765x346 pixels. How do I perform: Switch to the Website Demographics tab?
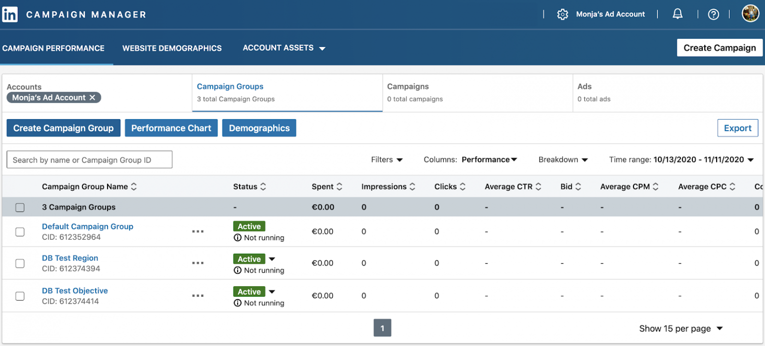[172, 48]
